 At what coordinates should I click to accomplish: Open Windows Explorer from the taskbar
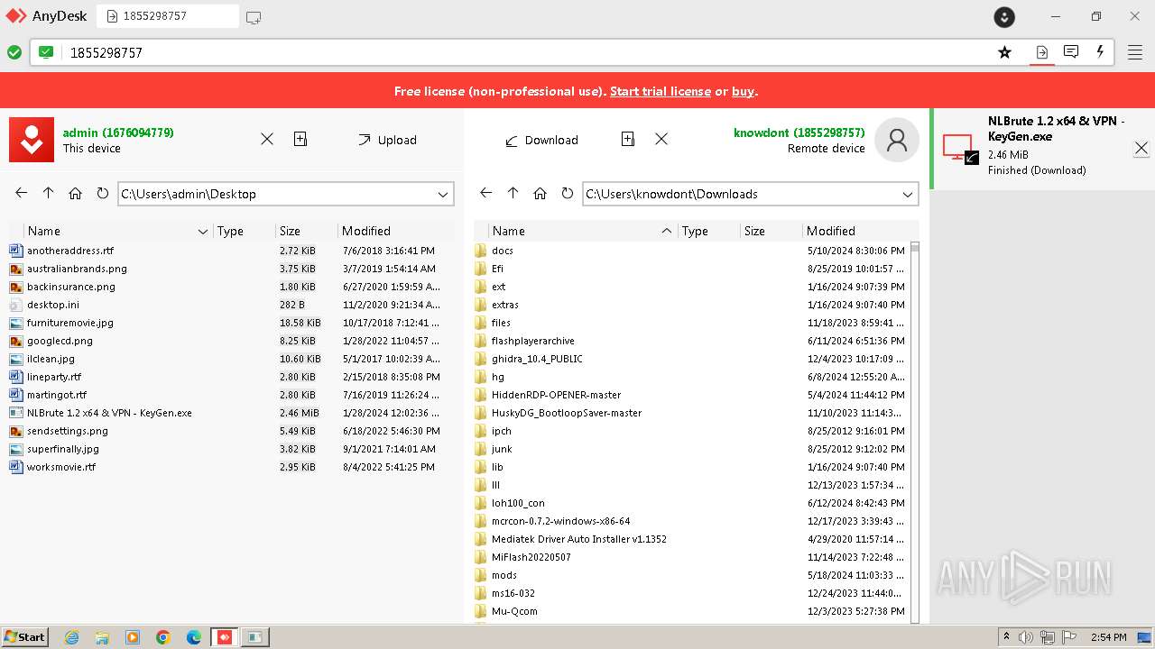[102, 637]
